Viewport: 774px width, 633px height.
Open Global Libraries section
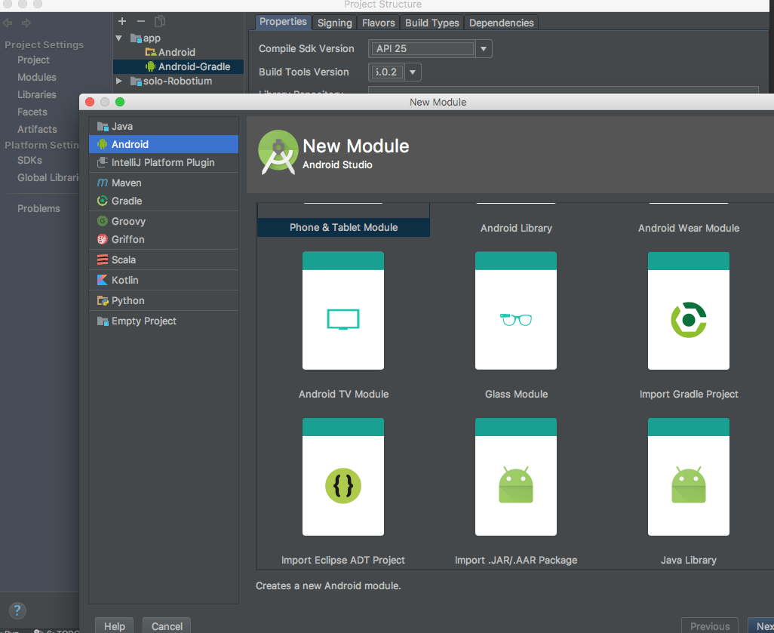click(48, 177)
